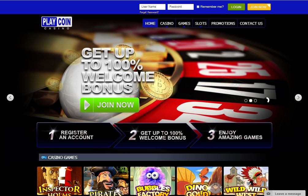The height and width of the screenshot is (196, 308).
Task: Click the green Login button
Action: tap(236, 7)
